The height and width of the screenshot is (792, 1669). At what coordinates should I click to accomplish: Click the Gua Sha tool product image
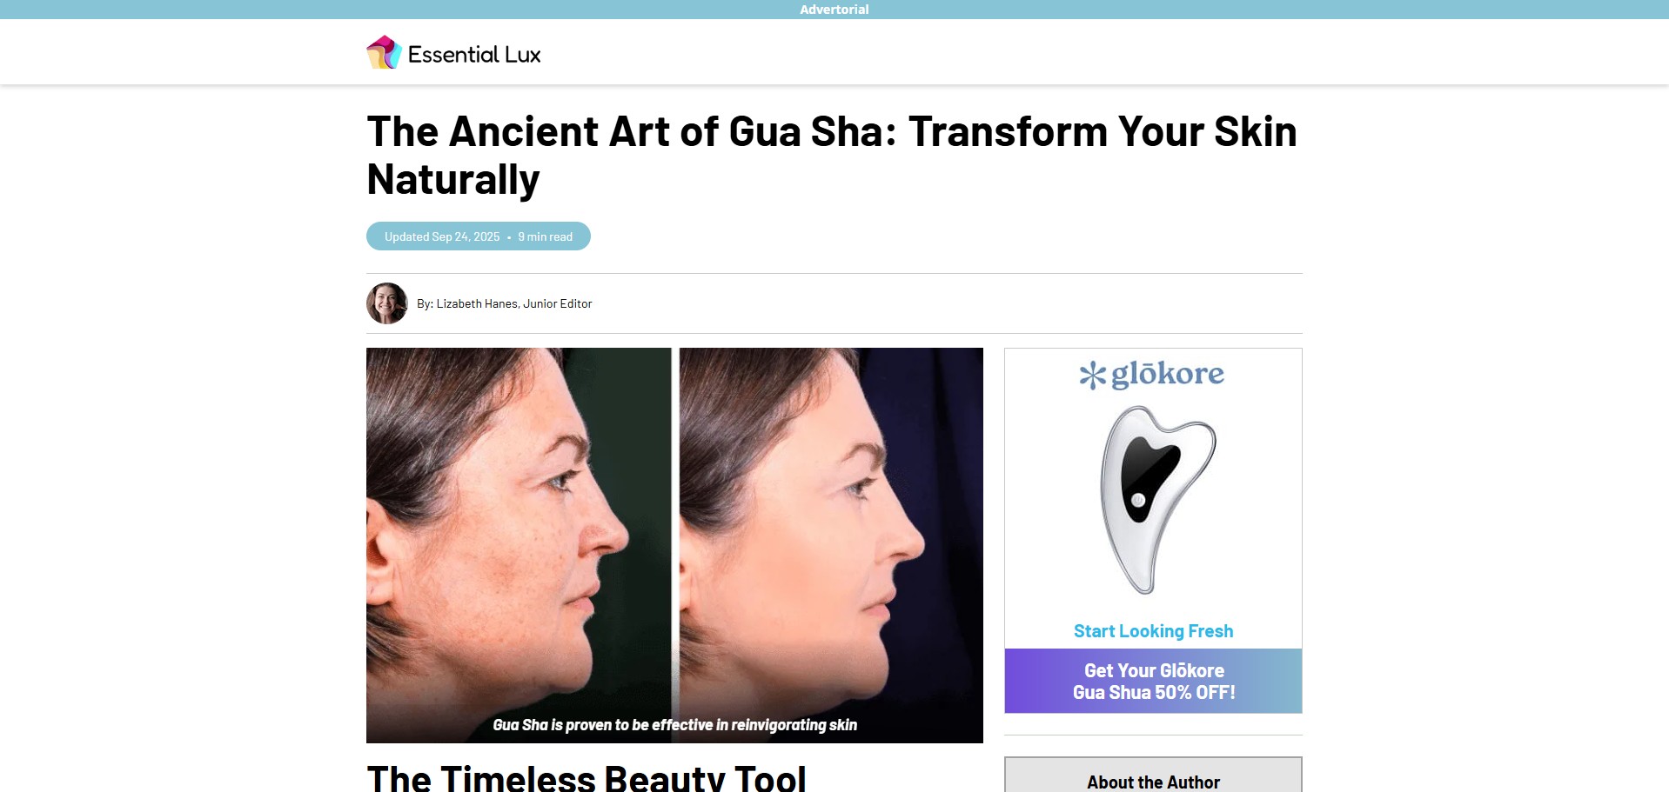tap(1156, 499)
